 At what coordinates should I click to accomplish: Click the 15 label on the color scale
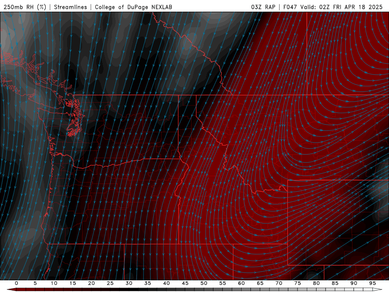point(72,283)
